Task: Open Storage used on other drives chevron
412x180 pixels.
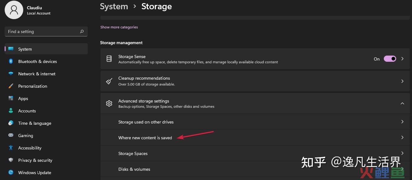Action: 402,122
